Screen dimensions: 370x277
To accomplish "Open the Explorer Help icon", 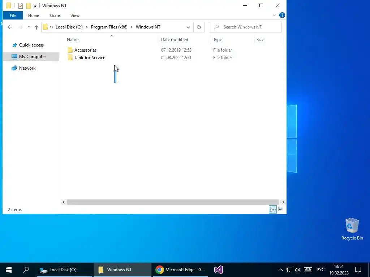I will point(282,15).
